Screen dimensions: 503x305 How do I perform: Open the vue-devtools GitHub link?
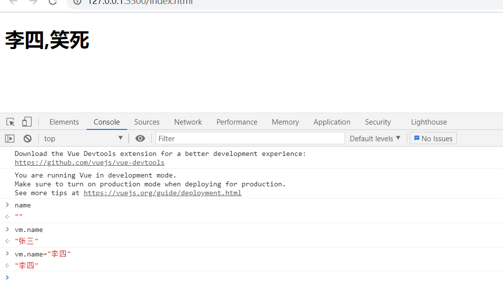point(89,163)
